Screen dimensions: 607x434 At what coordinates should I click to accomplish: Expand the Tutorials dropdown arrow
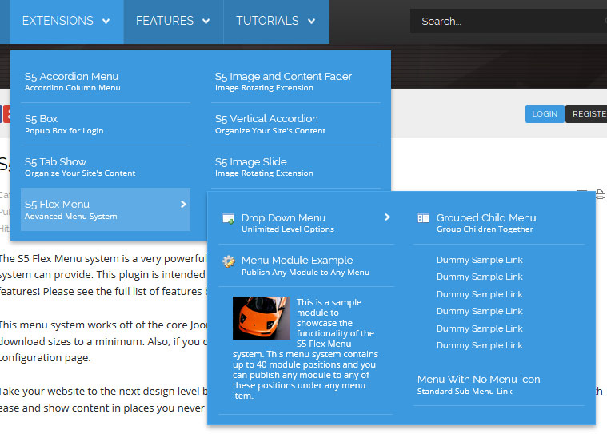point(311,22)
